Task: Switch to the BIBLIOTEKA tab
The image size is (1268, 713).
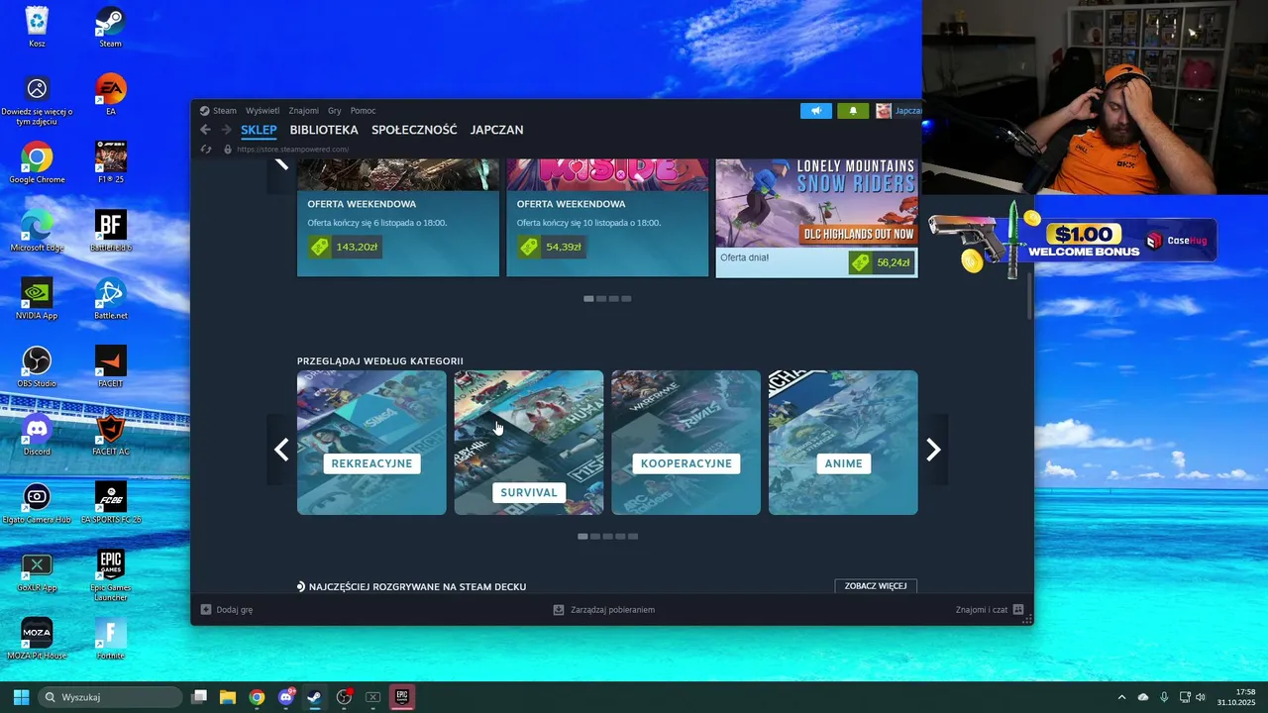Action: (x=324, y=130)
